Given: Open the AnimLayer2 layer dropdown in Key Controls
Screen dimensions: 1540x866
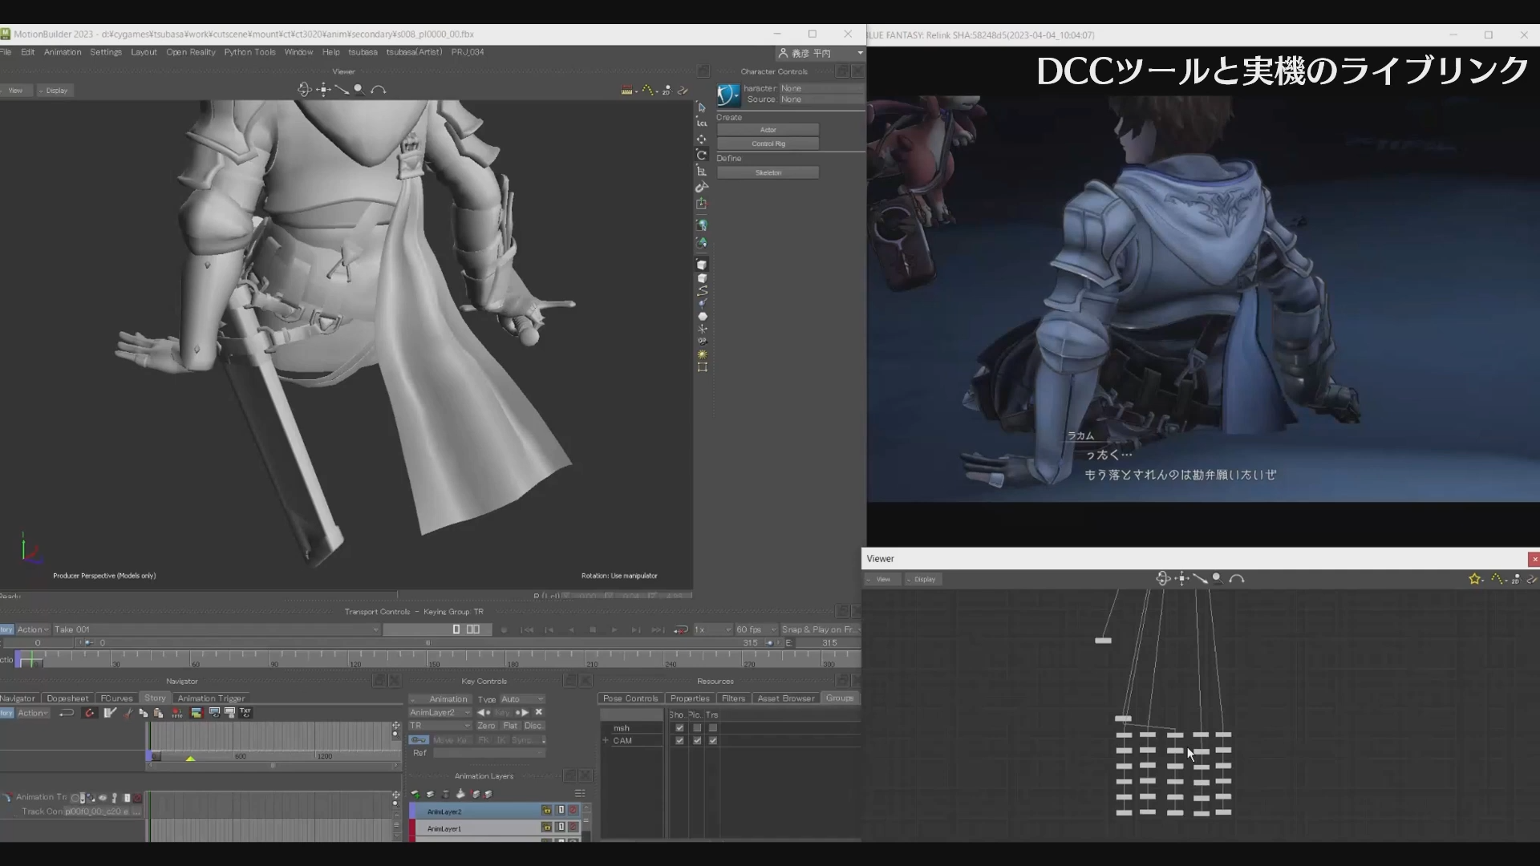Looking at the screenshot, I should pyautogui.click(x=440, y=712).
